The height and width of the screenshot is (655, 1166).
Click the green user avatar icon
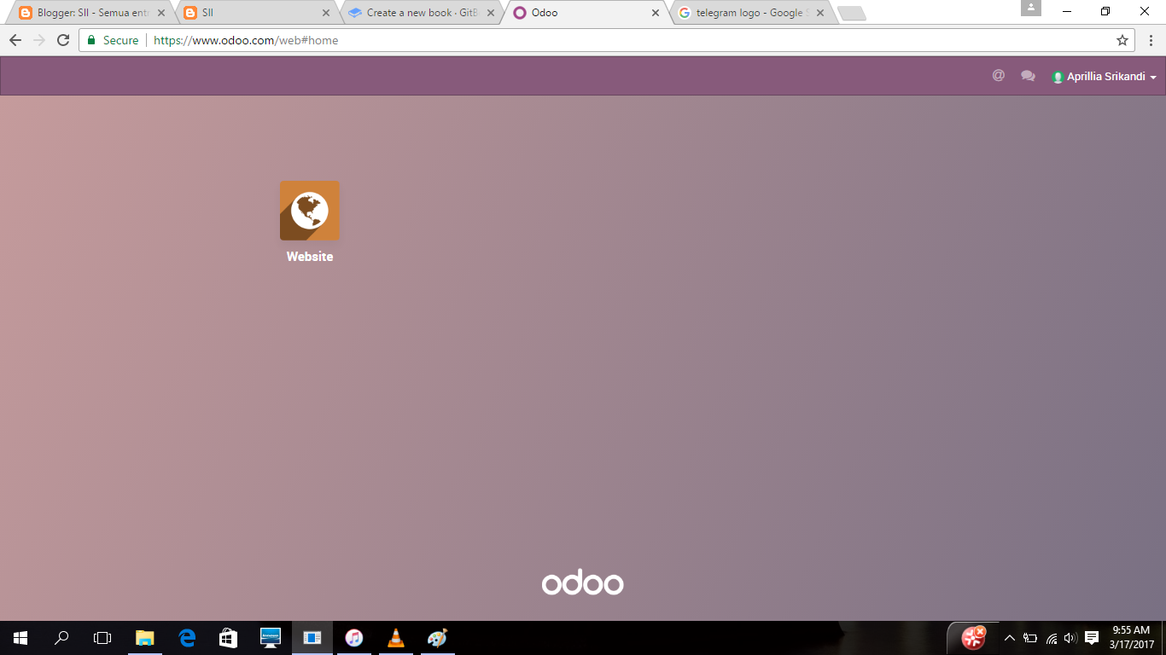coord(1058,77)
